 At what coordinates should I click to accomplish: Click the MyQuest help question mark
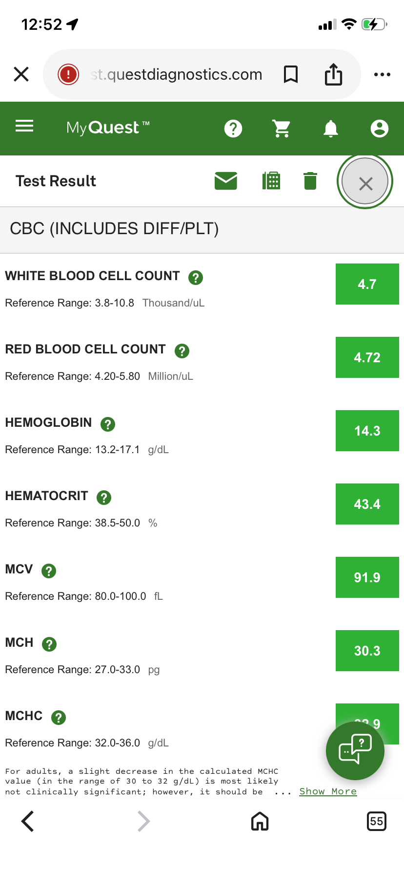click(233, 129)
